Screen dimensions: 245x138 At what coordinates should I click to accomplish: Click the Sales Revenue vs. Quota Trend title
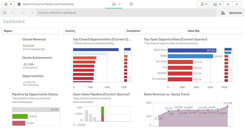pyautogui.click(x=166, y=94)
